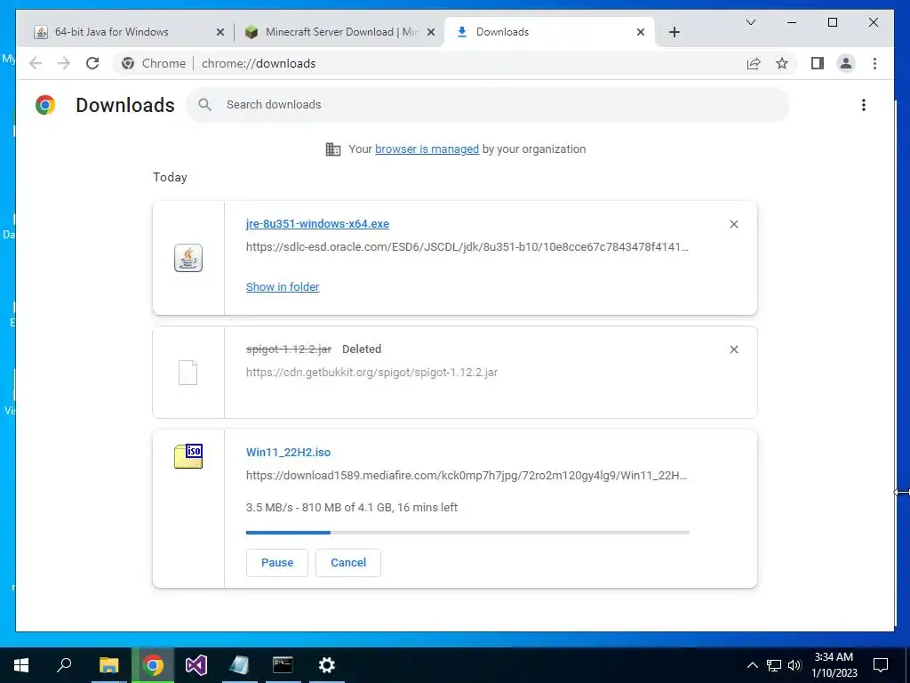The image size is (910, 683).
Task: Close the 64-bit Java for Windows tab
Action: point(220,32)
